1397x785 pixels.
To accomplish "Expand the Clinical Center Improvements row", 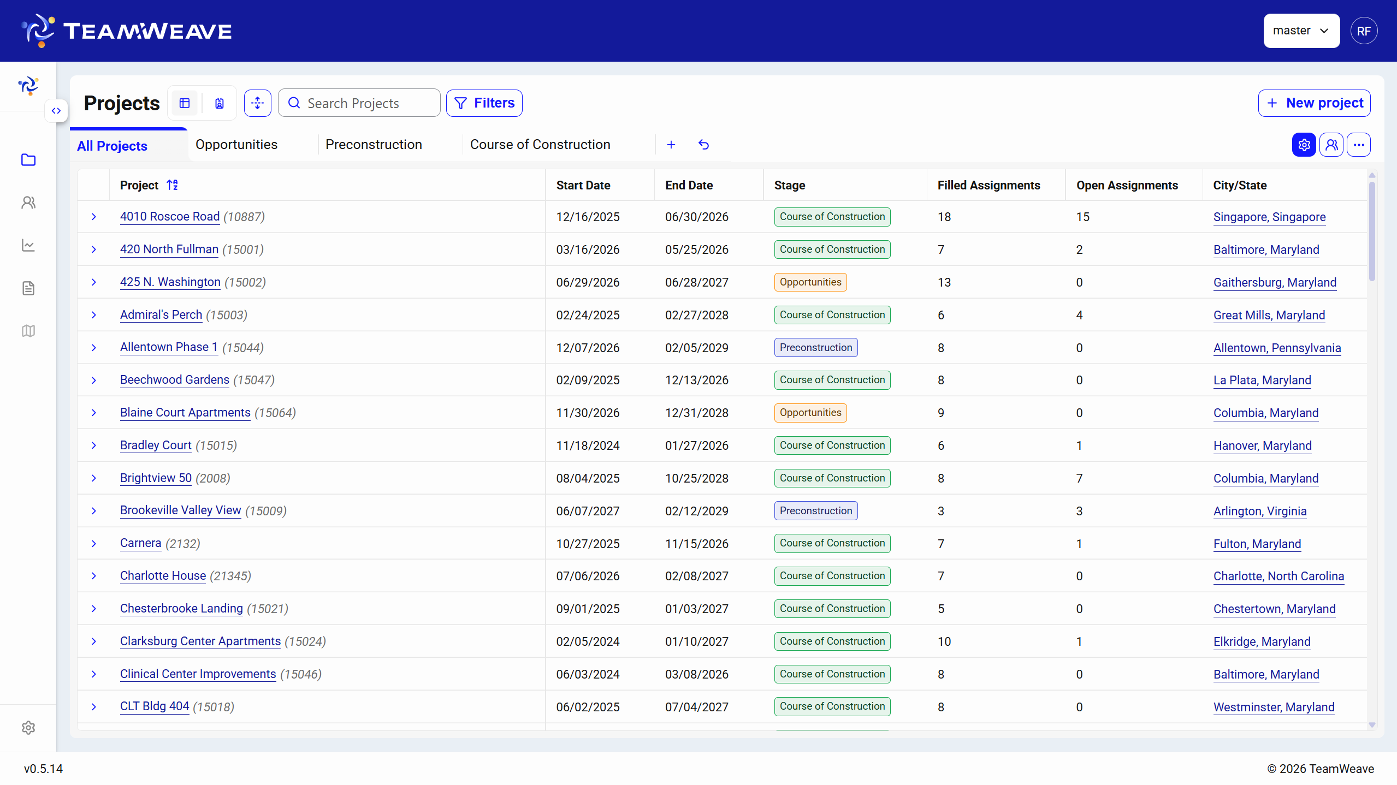I will pyautogui.click(x=94, y=674).
